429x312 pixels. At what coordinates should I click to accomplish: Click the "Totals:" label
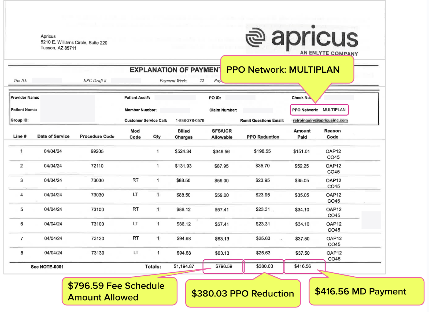point(153,267)
